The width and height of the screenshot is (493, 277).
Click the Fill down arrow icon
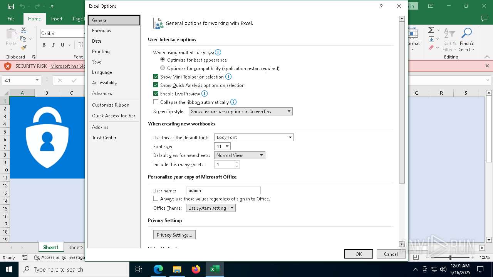[x=431, y=39]
